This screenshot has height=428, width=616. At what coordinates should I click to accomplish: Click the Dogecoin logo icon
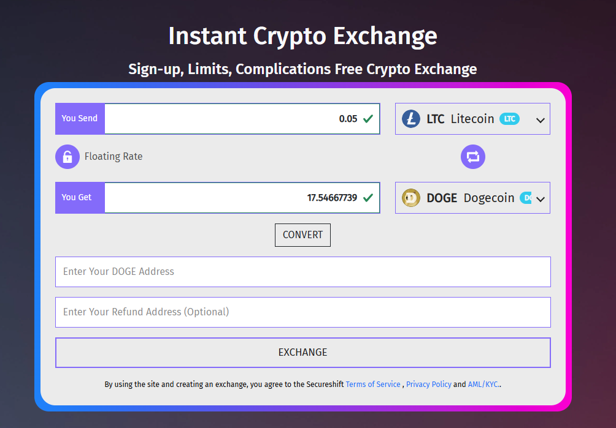click(x=411, y=198)
